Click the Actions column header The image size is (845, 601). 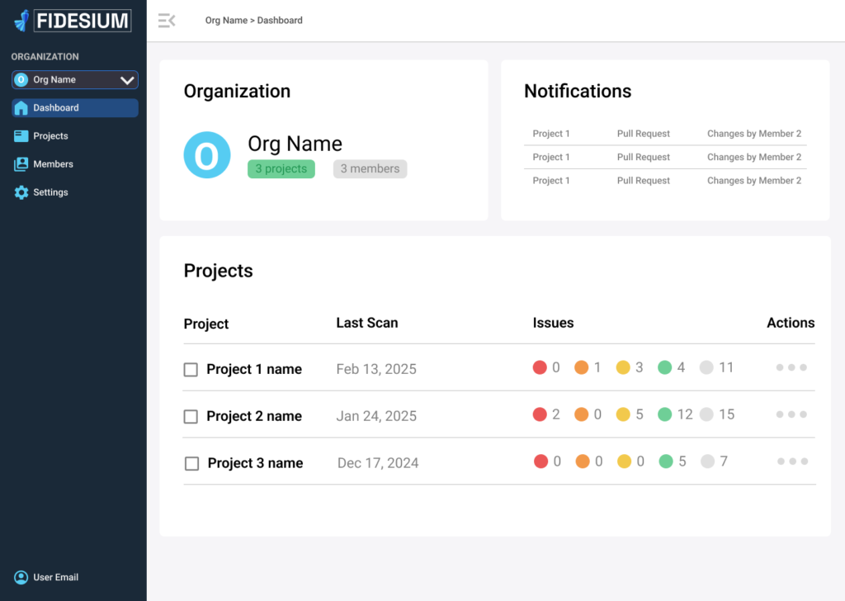pyautogui.click(x=791, y=323)
